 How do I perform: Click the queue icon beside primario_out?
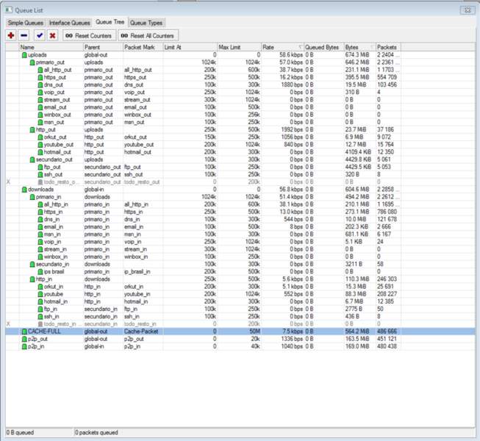32,62
